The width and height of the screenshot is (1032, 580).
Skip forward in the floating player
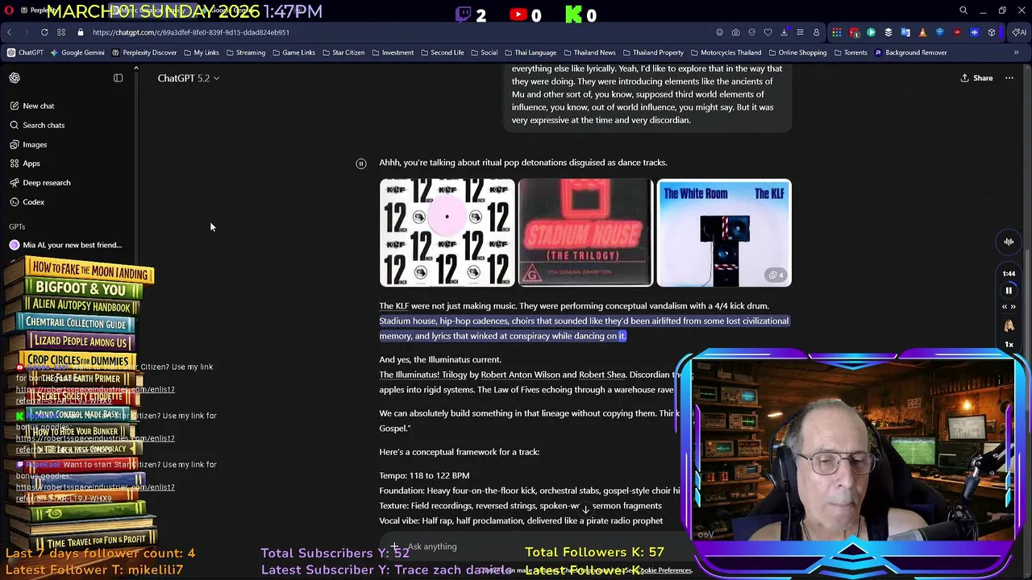(x=1013, y=307)
